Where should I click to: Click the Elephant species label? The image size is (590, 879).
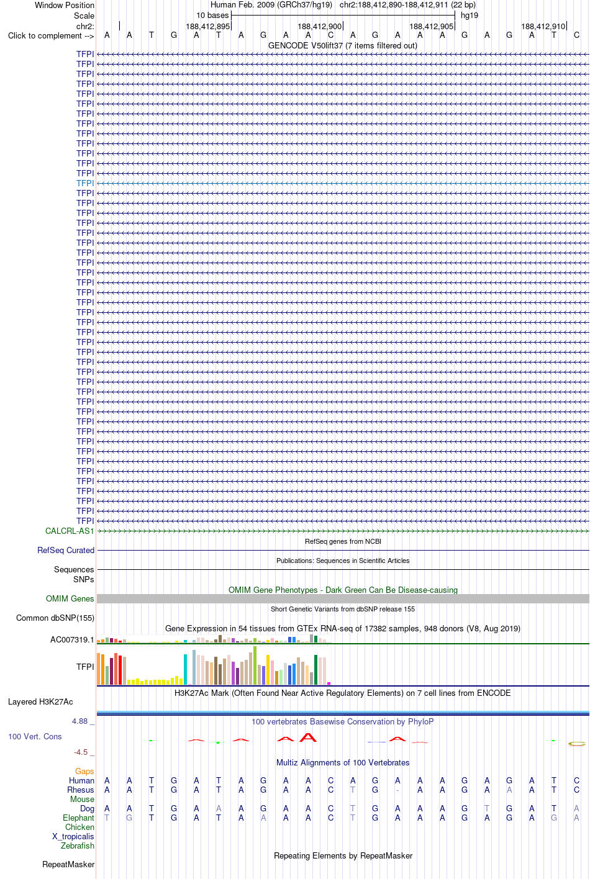78,818
